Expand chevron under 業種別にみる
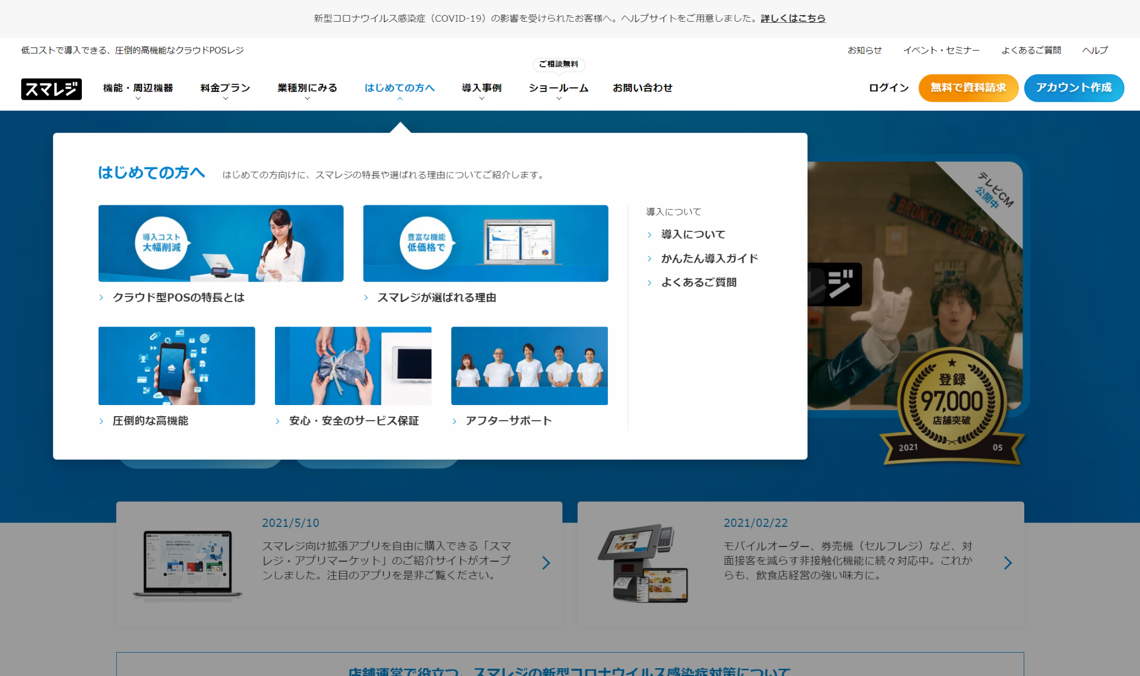Screen dimensions: 1140x676 [x=307, y=99]
